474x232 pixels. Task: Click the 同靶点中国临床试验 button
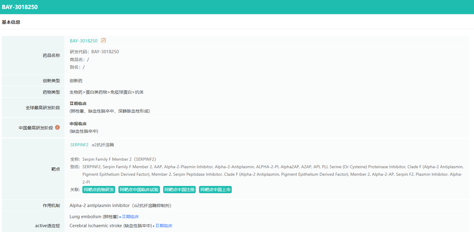pyautogui.click(x=139, y=190)
